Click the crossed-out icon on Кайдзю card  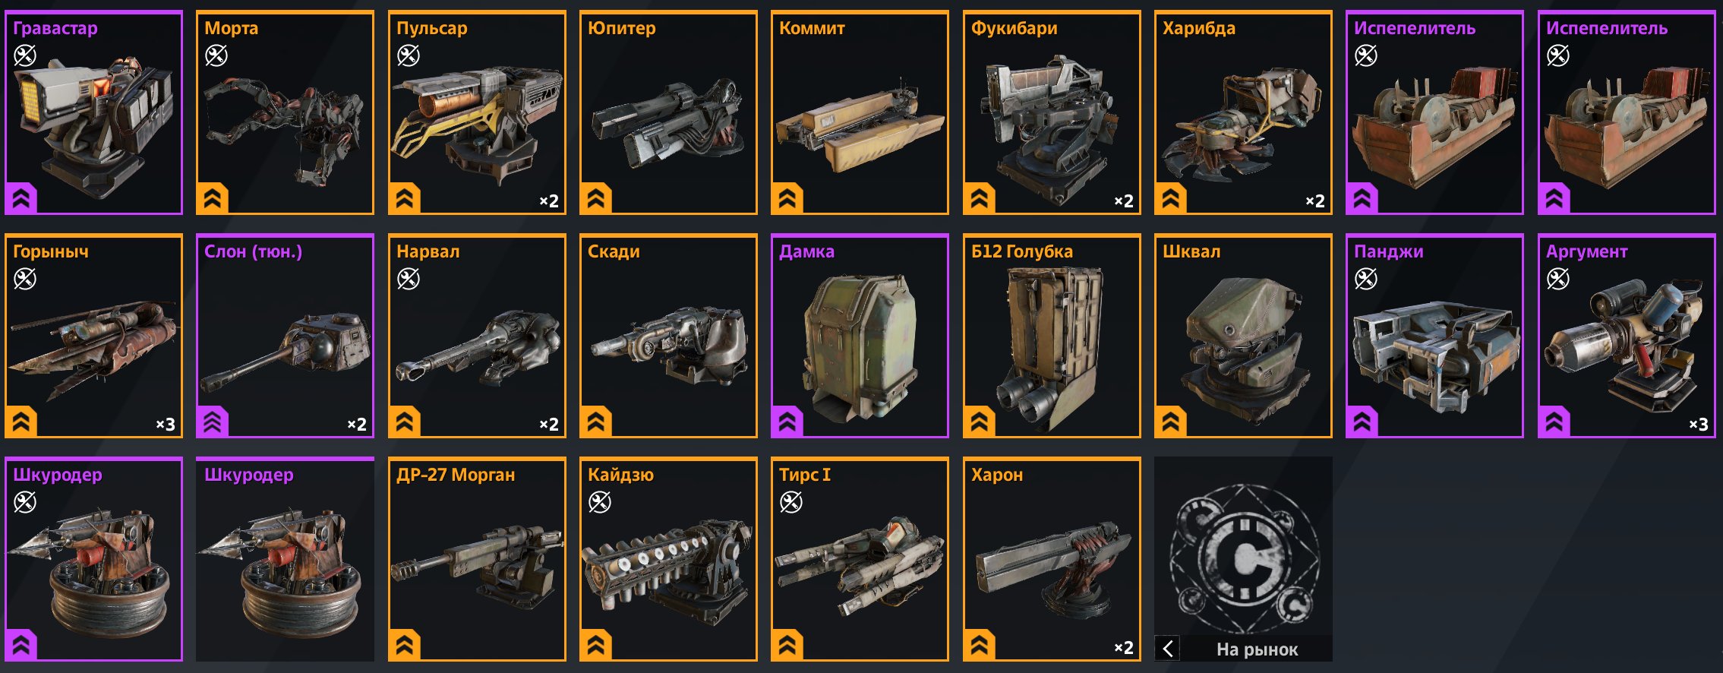(600, 502)
